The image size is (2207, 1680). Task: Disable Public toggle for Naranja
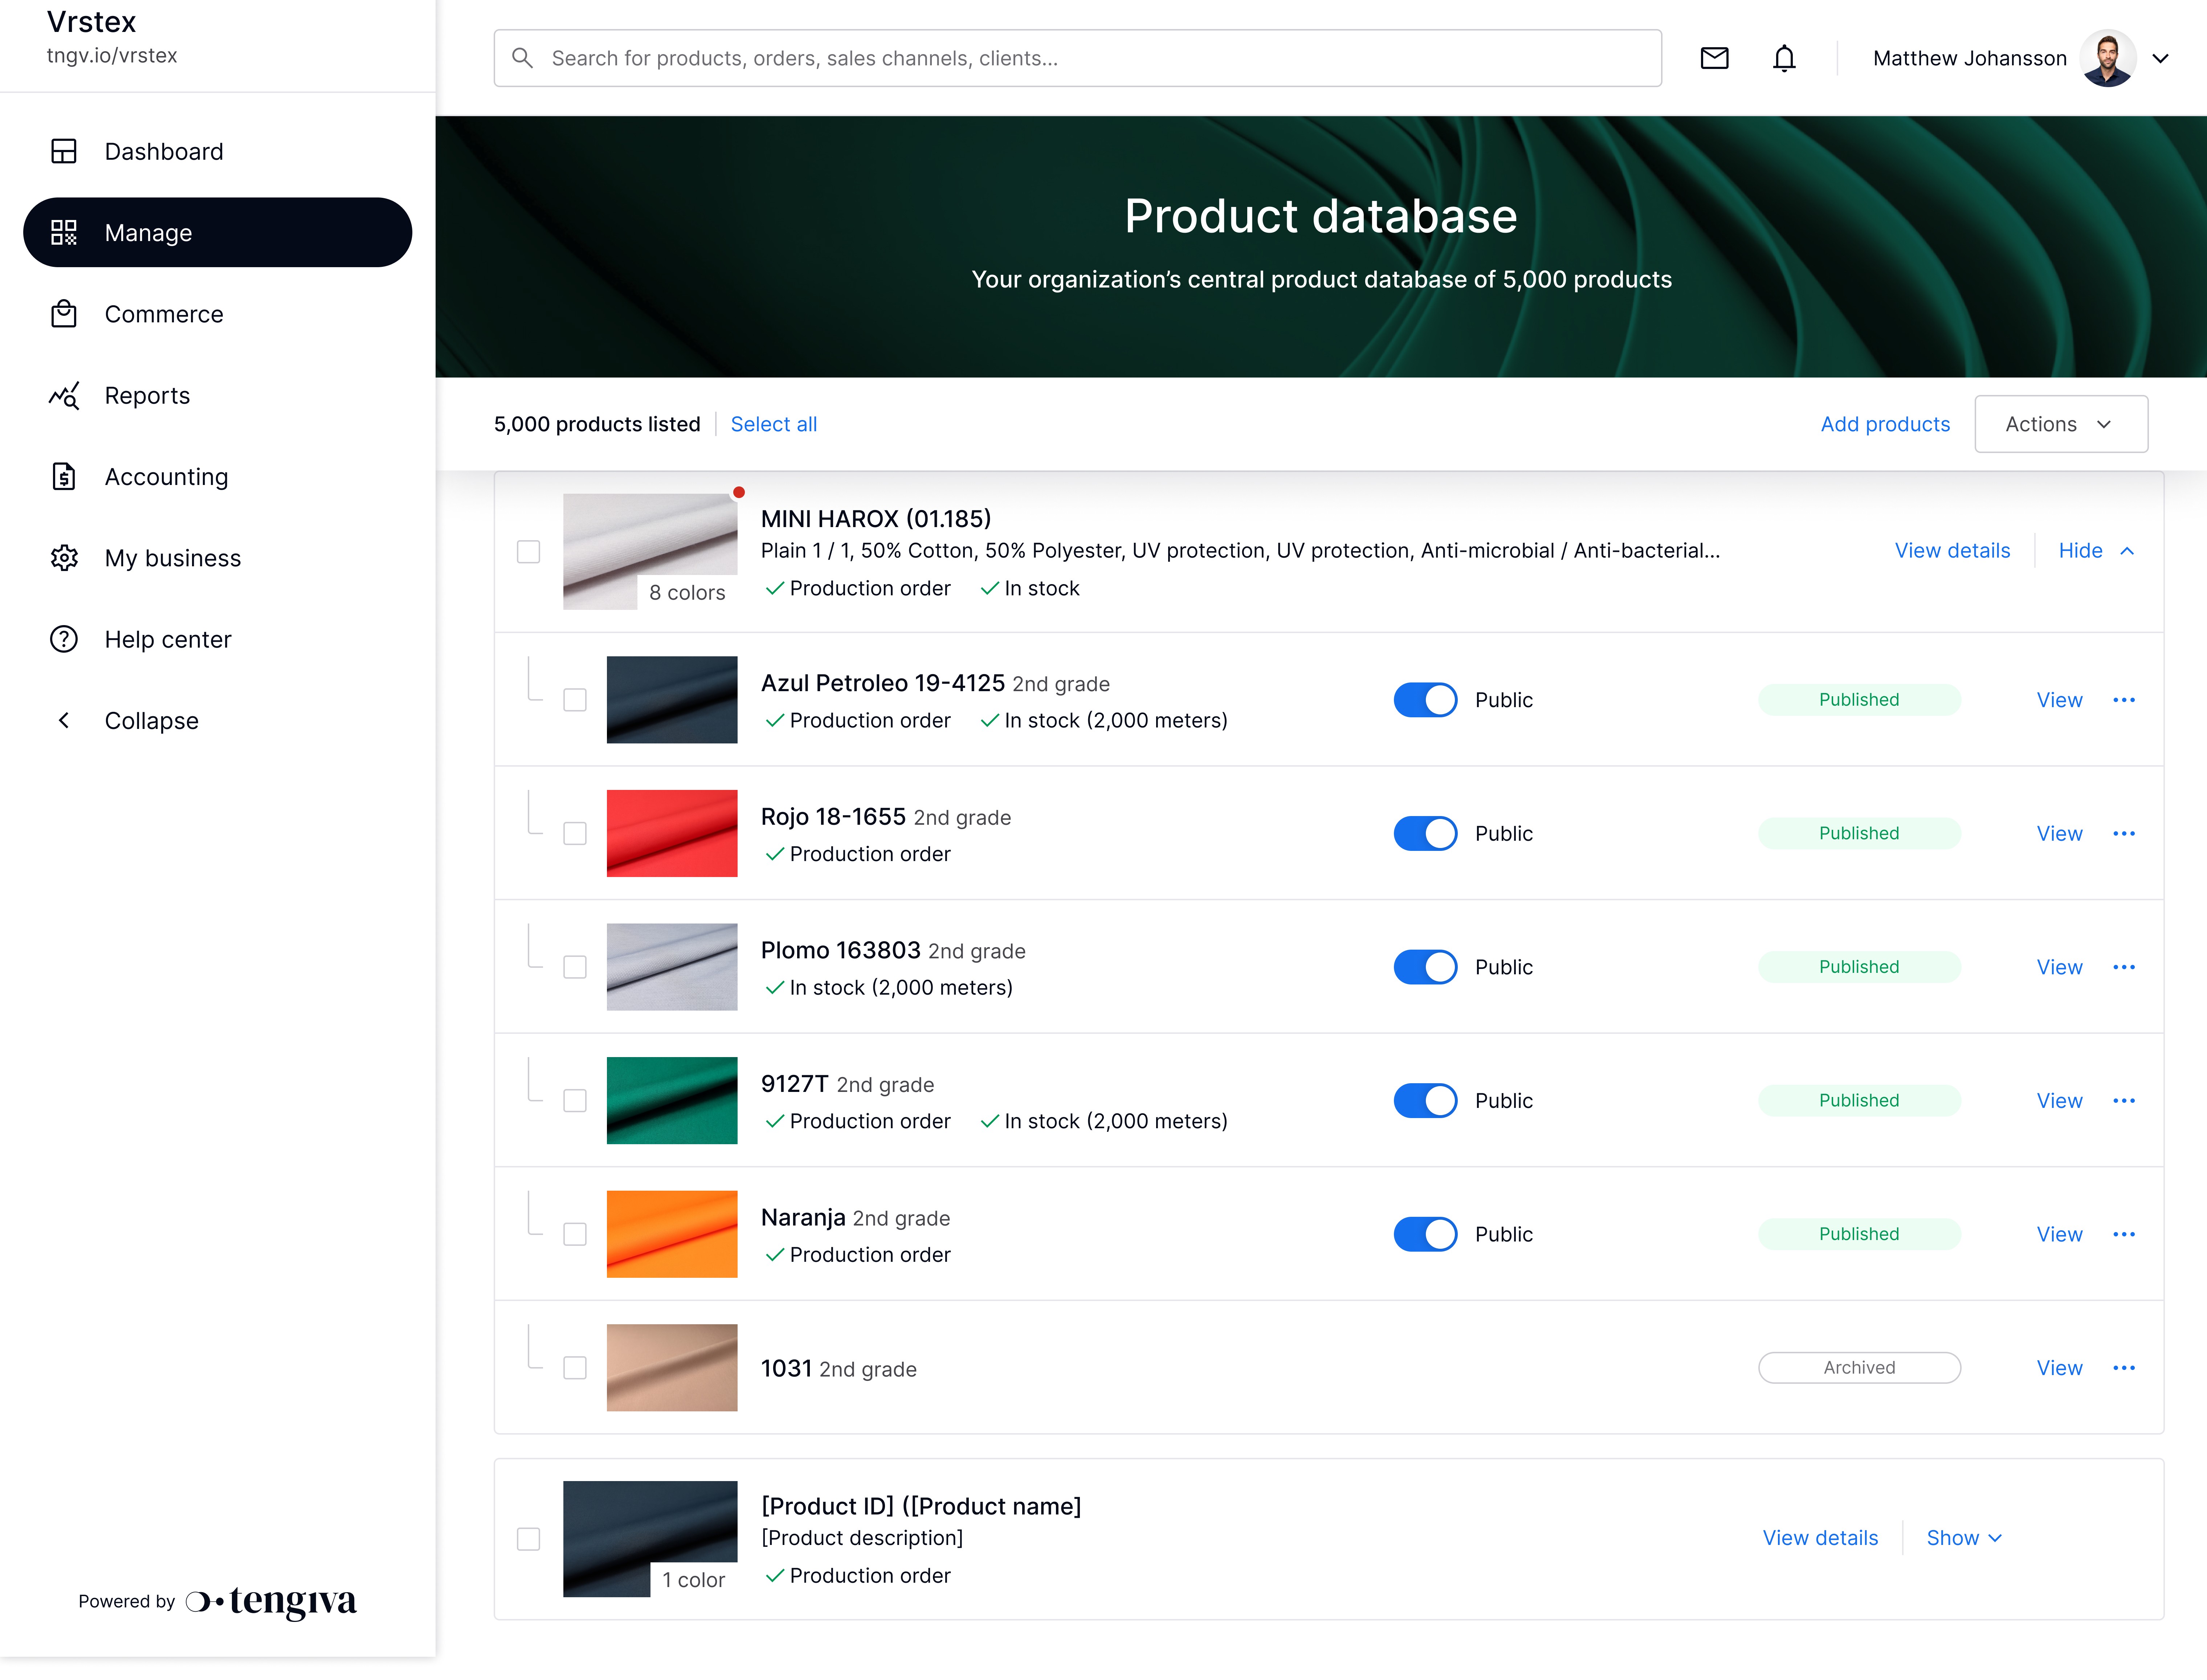click(x=1425, y=1234)
